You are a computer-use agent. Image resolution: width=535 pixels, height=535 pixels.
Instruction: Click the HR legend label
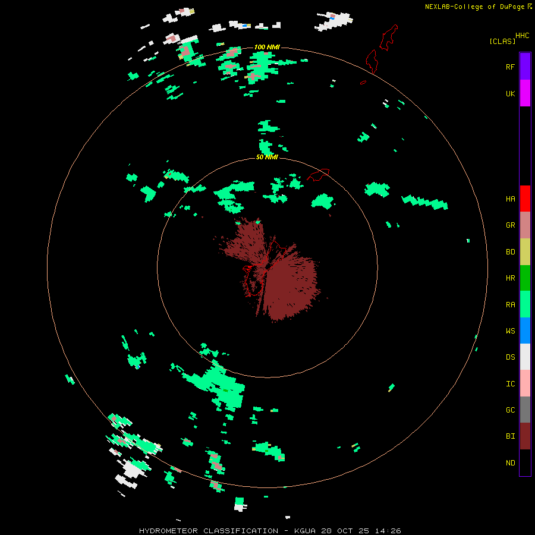pyautogui.click(x=510, y=278)
